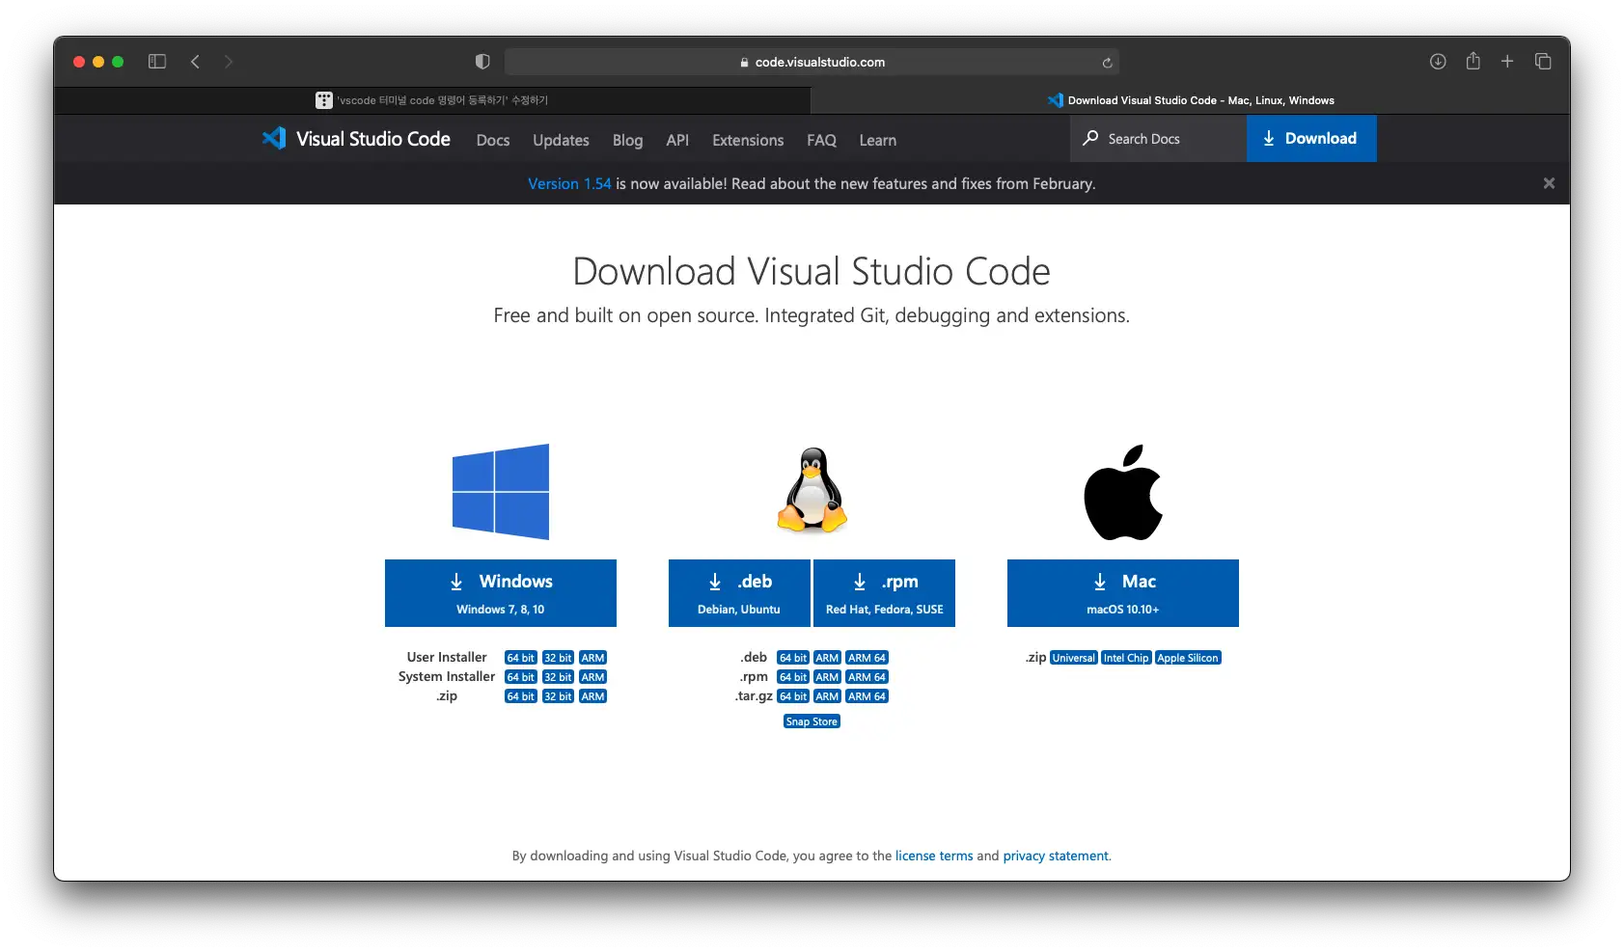Select User Installer 64 bit

pos(521,658)
